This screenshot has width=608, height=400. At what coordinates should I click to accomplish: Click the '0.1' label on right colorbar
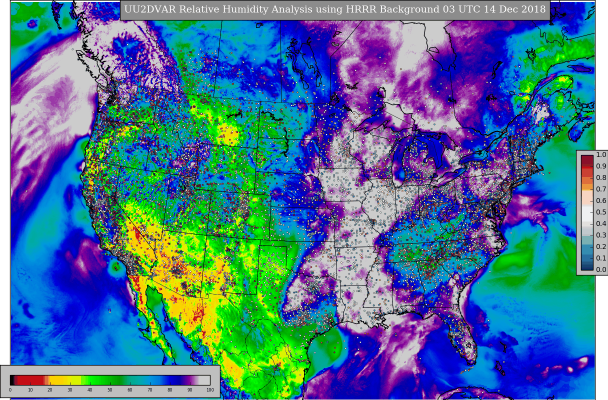(601, 258)
